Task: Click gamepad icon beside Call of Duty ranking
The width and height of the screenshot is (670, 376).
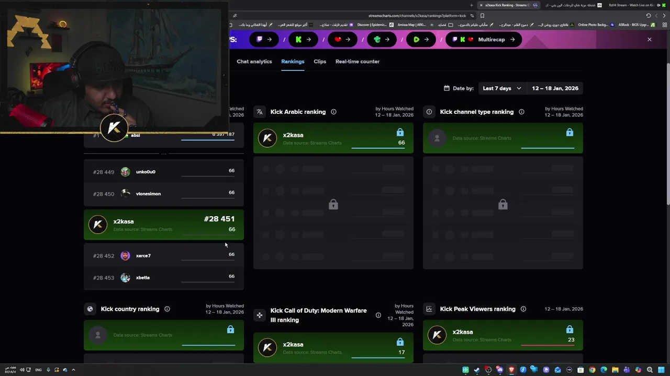Action: (259, 315)
